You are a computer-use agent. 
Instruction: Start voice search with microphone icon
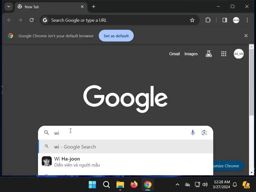pyautogui.click(x=193, y=132)
